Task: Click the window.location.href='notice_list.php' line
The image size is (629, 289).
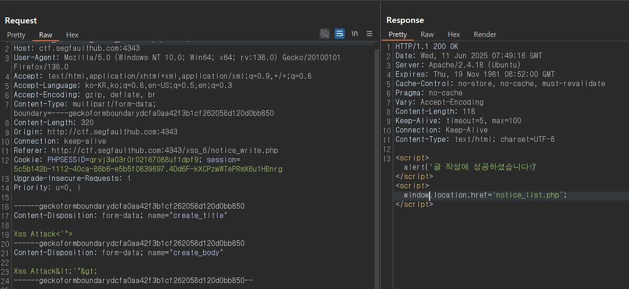Action: tap(486, 195)
